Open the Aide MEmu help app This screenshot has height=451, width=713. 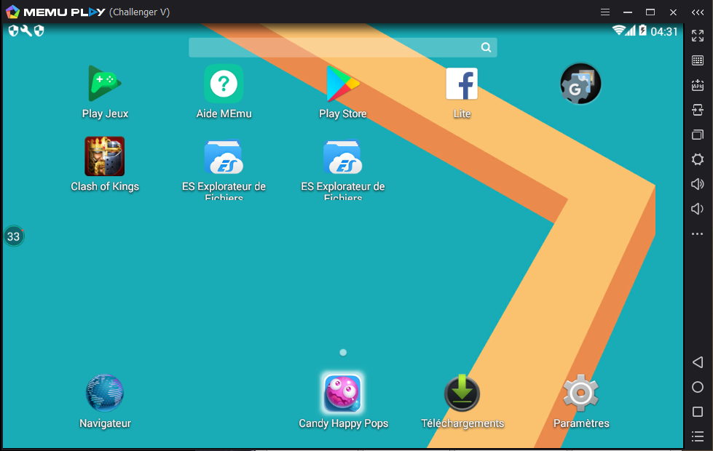pos(224,84)
